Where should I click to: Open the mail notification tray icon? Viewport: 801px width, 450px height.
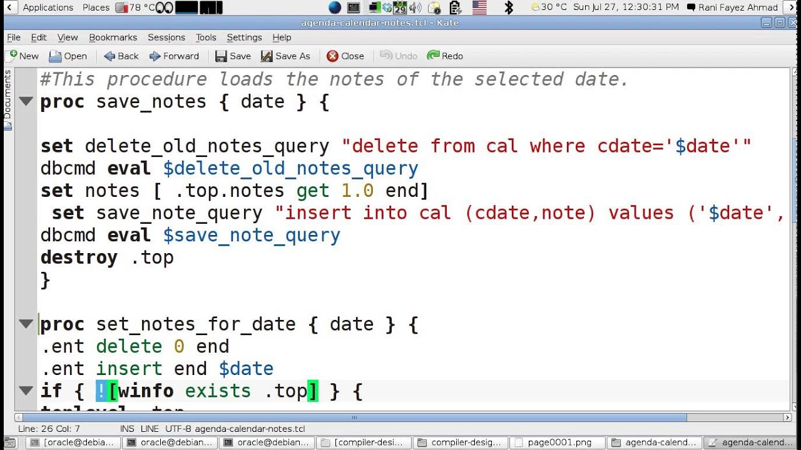[434, 8]
